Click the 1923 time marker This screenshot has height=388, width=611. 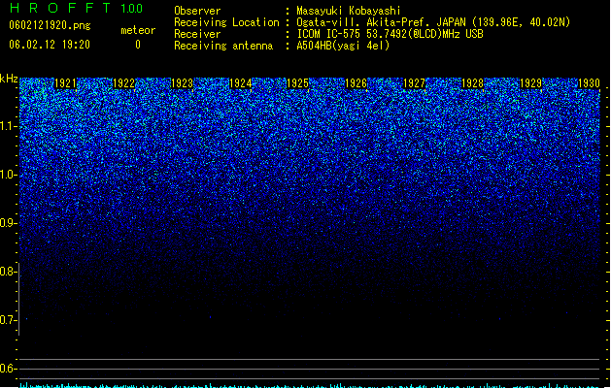[x=182, y=83]
